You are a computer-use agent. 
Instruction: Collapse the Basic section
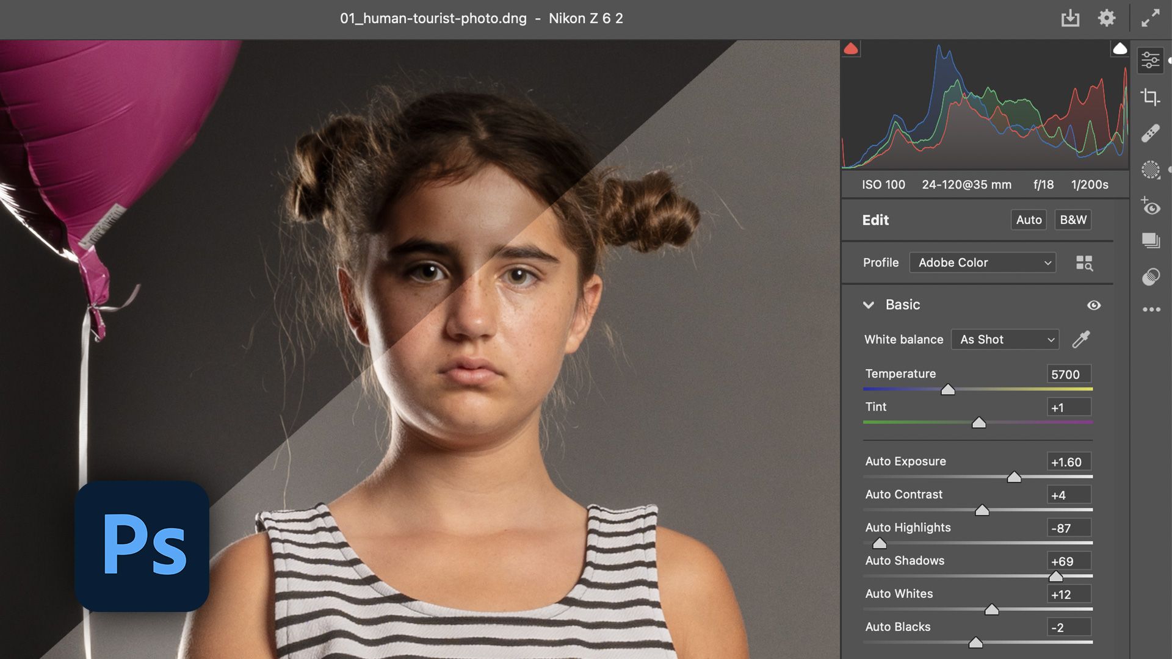pos(869,304)
